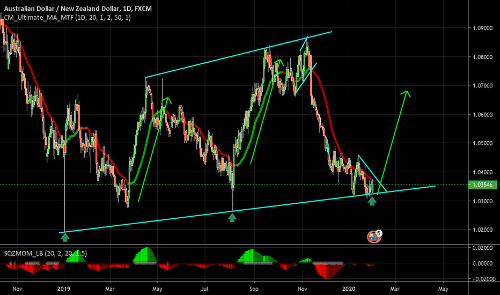Click the Nov label following Sep
This screenshot has height=295, width=500.
[x=302, y=289]
